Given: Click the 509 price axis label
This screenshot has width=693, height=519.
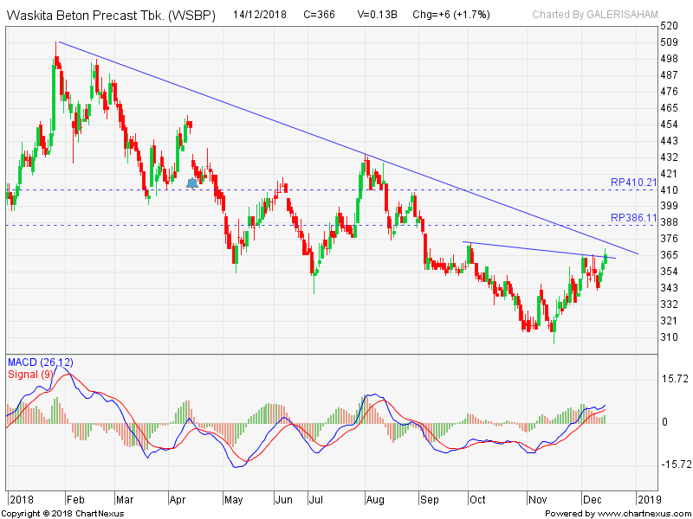Looking at the screenshot, I should click(669, 42).
